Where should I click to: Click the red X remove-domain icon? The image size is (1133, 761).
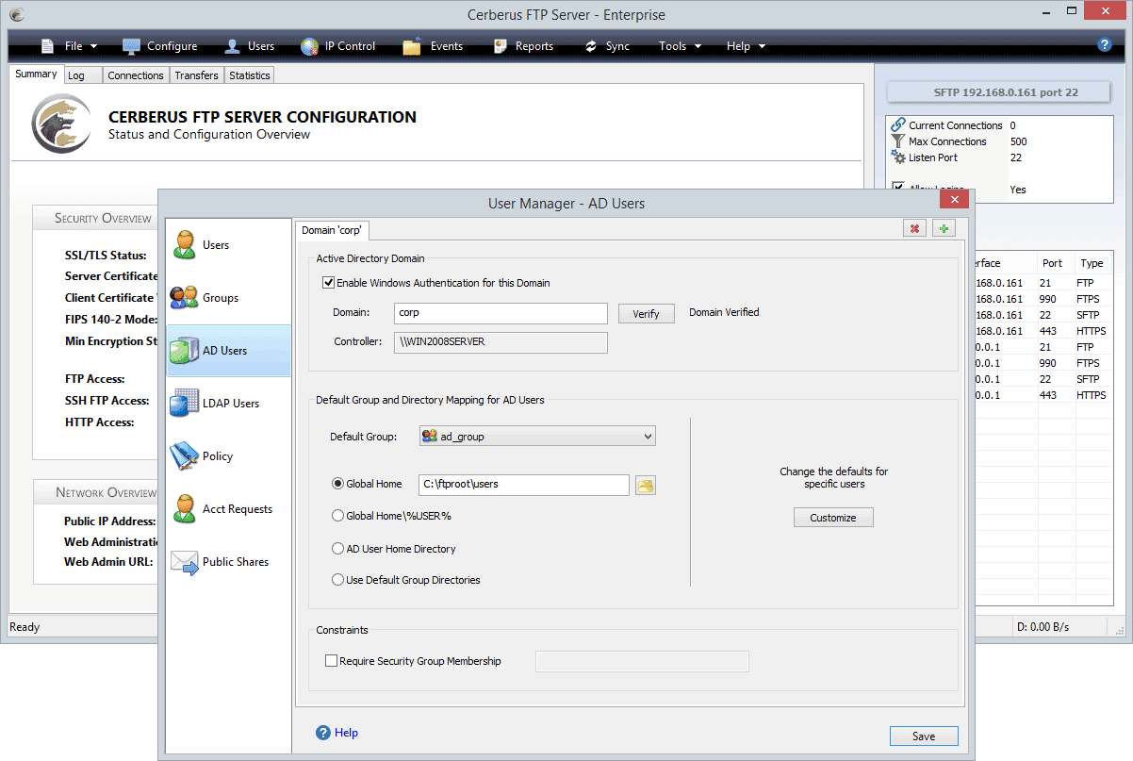[913, 228]
